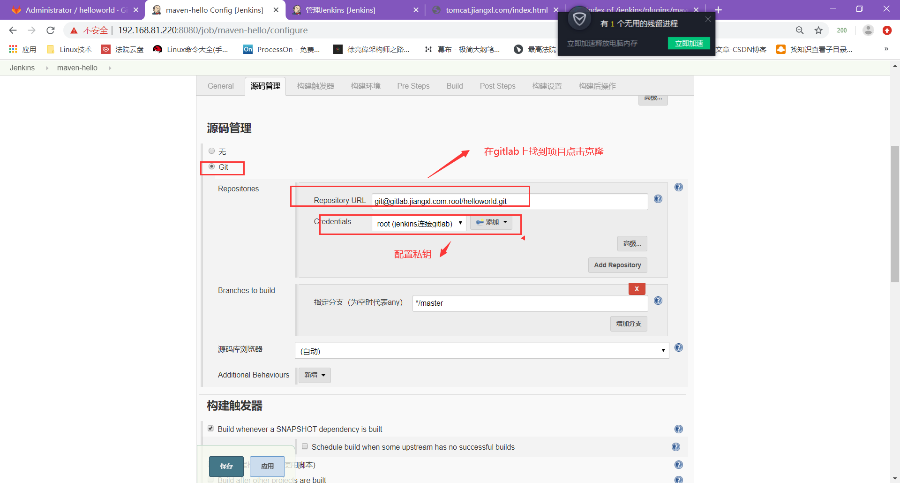The image size is (900, 483).
Task: Switch to the General config tab
Action: tap(221, 86)
